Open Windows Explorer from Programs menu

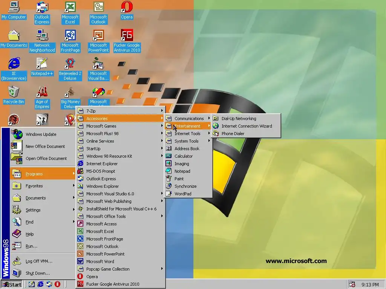(x=121, y=186)
